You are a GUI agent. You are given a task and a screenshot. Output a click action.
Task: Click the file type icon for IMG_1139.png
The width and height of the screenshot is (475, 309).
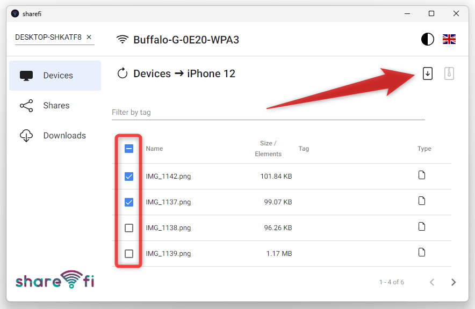(422, 252)
